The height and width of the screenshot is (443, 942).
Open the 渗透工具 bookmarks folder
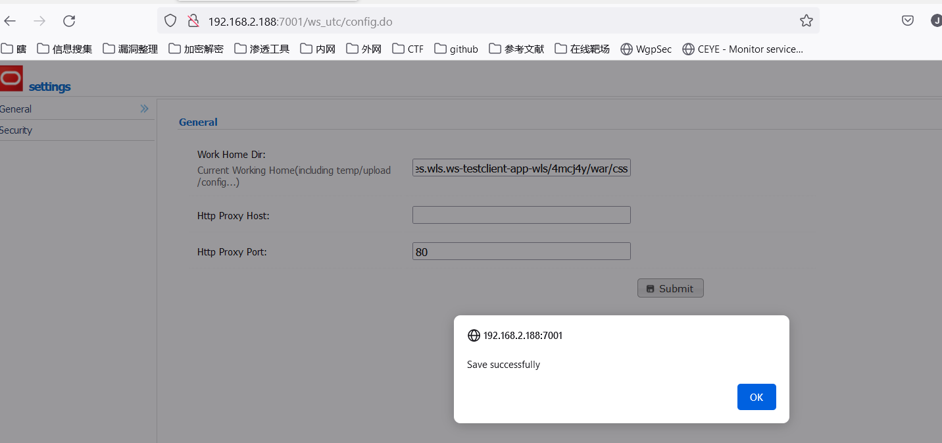(x=262, y=49)
